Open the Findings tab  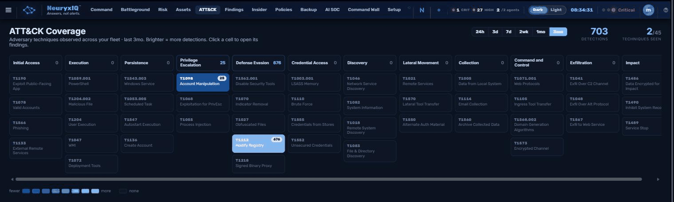coord(234,10)
